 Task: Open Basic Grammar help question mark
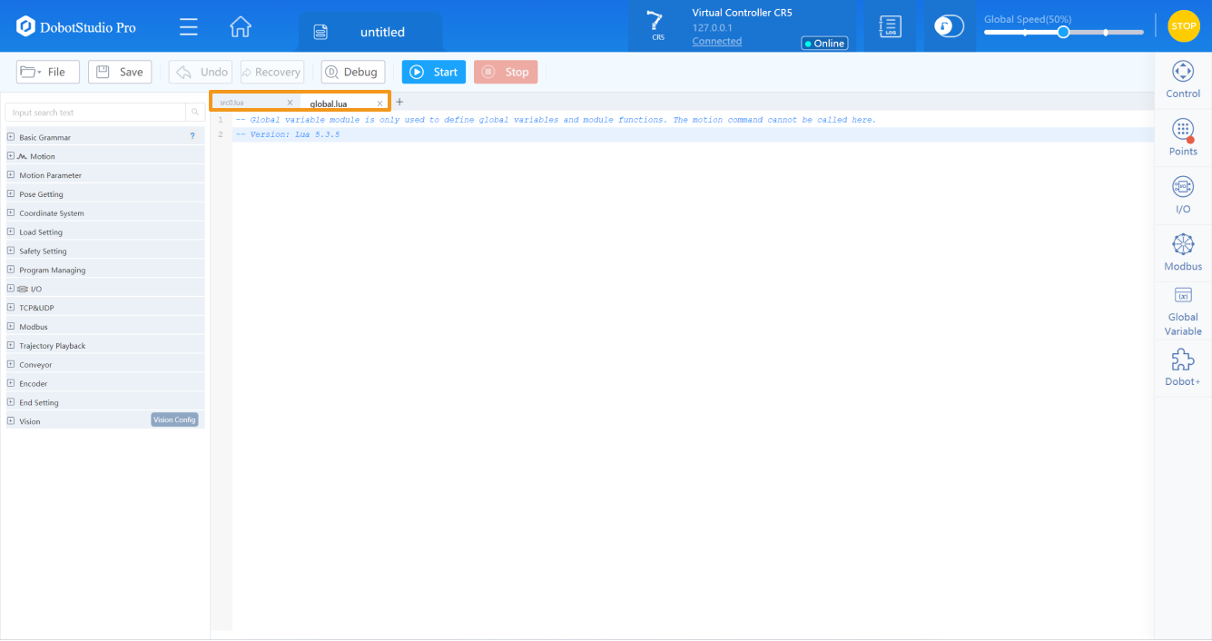192,136
